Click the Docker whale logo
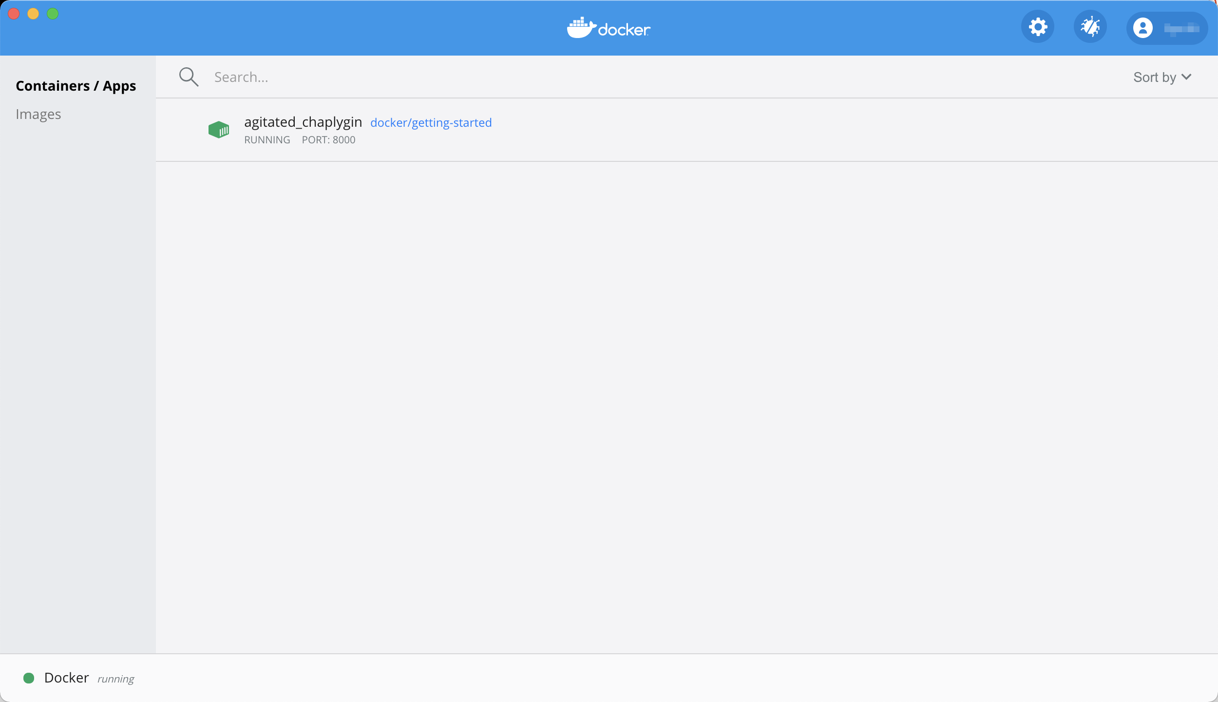 click(609, 28)
